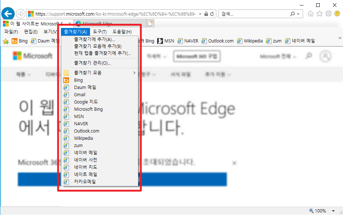The height and width of the screenshot is (215, 343).
Task: Open MSN from the favorites bar
Action: (166, 41)
